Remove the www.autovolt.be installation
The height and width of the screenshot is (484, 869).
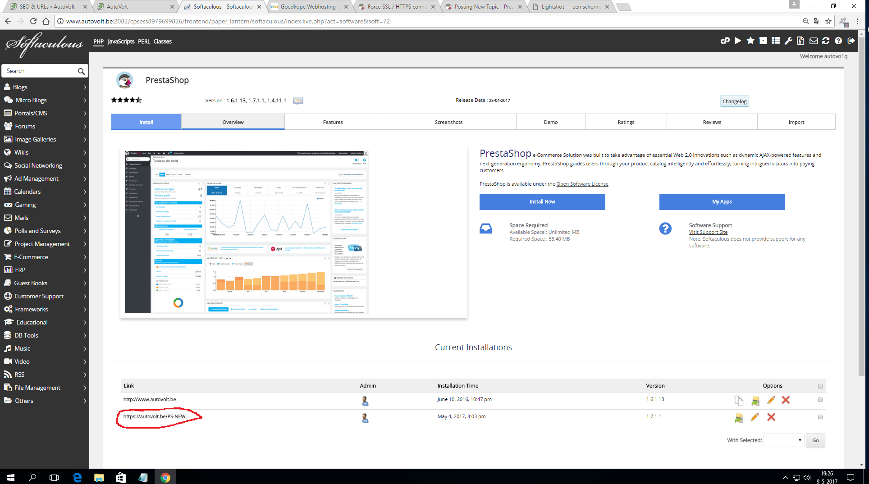tap(786, 400)
